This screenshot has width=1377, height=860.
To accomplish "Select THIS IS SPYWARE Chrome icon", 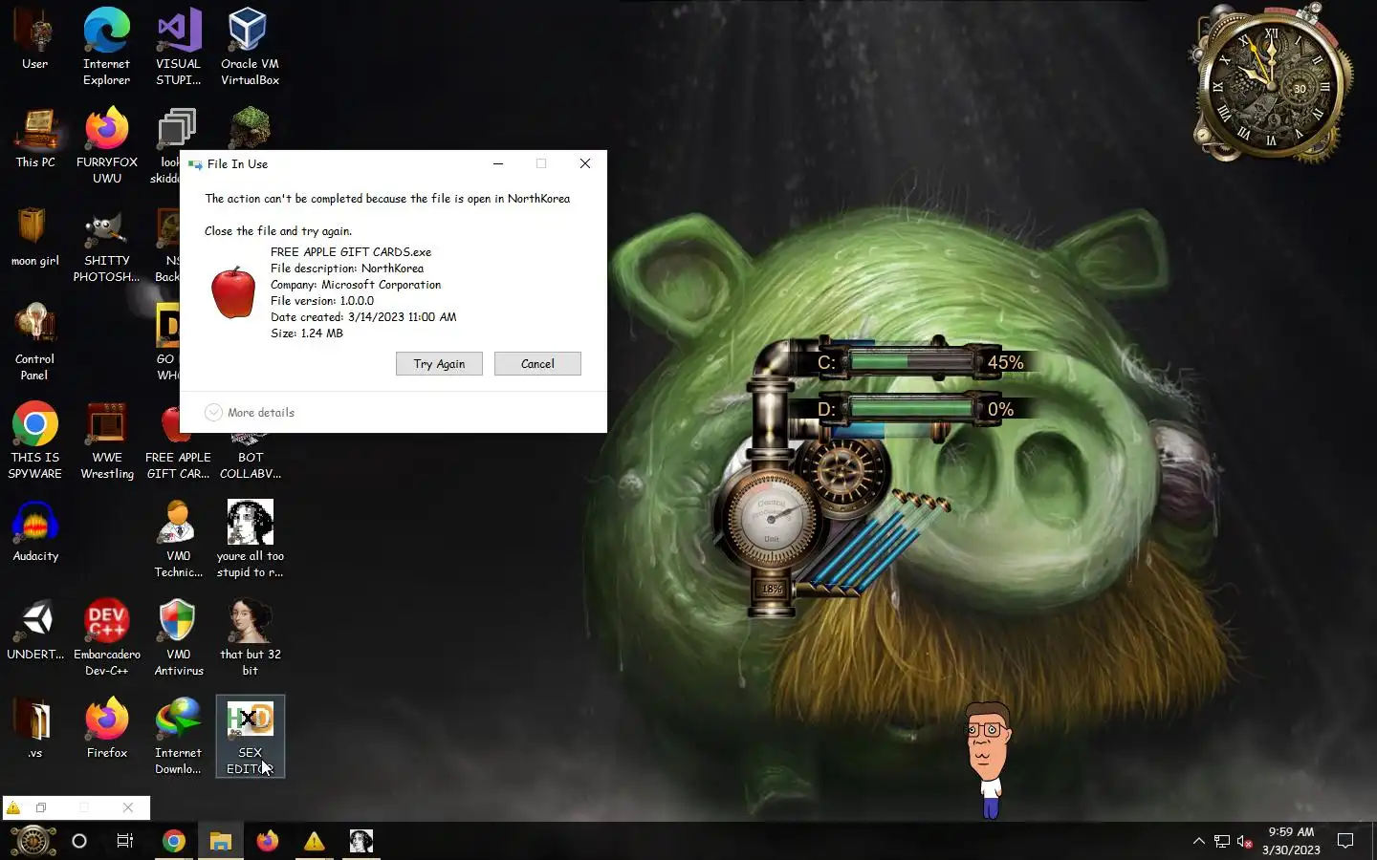I will coord(35,441).
